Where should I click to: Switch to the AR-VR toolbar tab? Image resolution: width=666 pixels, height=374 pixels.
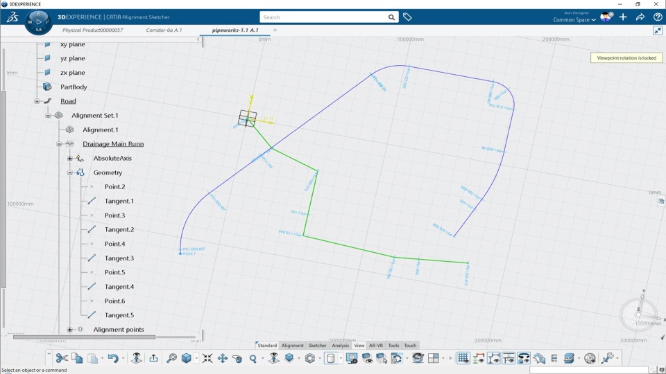pyautogui.click(x=376, y=345)
